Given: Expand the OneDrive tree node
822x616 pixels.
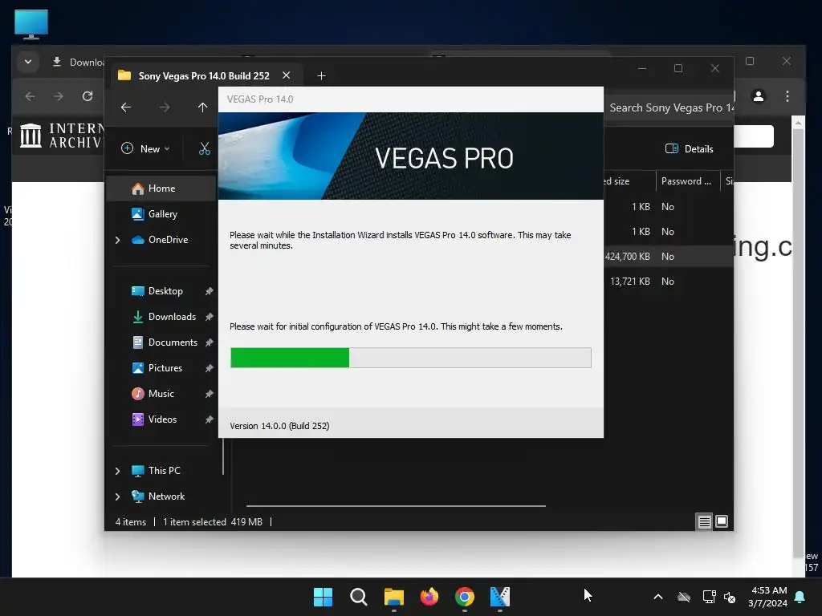Looking at the screenshot, I should [117, 240].
